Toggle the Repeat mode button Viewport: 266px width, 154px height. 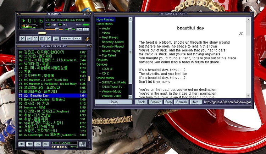coord(78,39)
